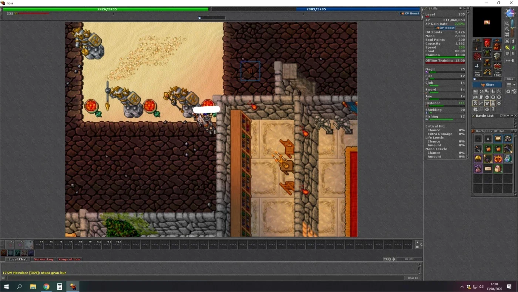This screenshot has width=518, height=292.
Task: Center the minimap on the character
Action: [x=507, y=34]
